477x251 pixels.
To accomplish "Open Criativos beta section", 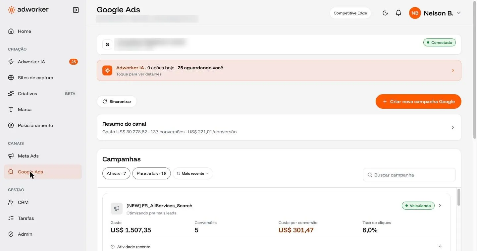I will tap(43, 94).
